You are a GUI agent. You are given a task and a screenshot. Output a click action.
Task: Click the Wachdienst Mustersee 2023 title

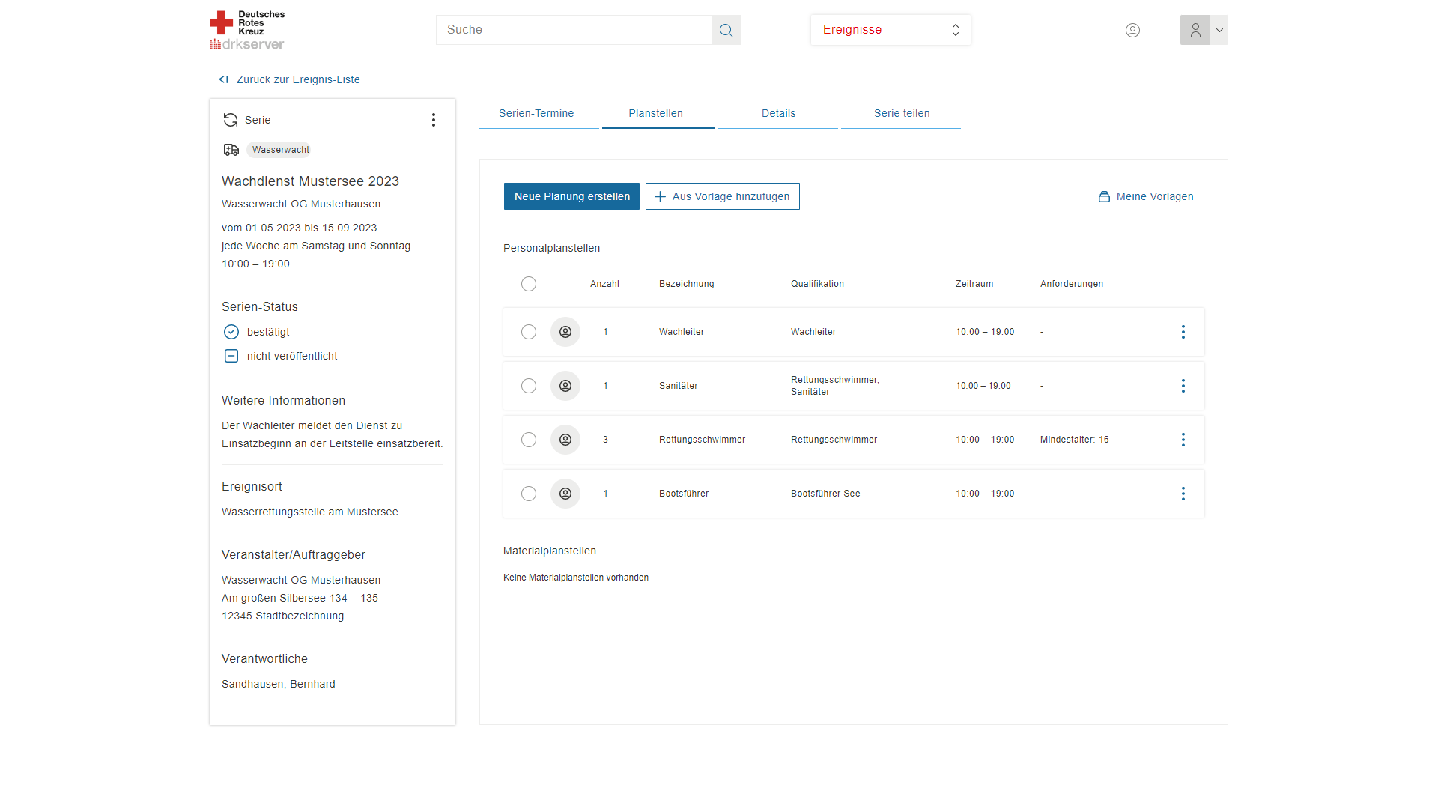pos(310,181)
